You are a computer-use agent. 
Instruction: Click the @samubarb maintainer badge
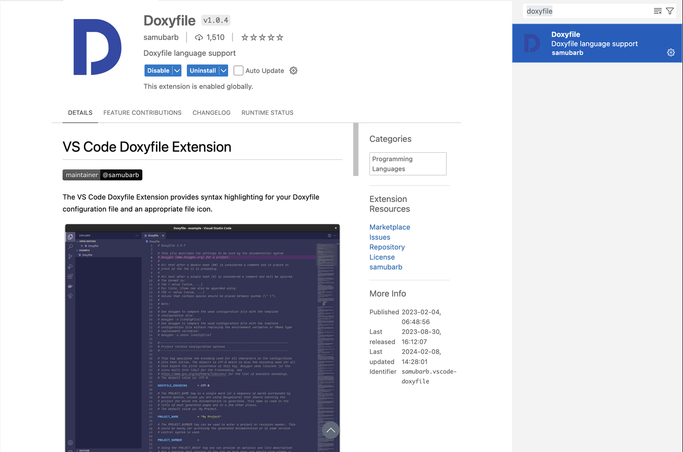121,175
